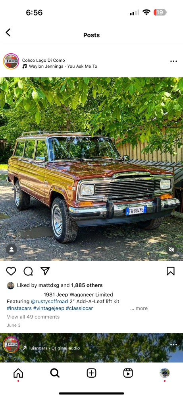Open the Search tab in the bottom bar
The width and height of the screenshot is (183, 398).
pos(55,373)
